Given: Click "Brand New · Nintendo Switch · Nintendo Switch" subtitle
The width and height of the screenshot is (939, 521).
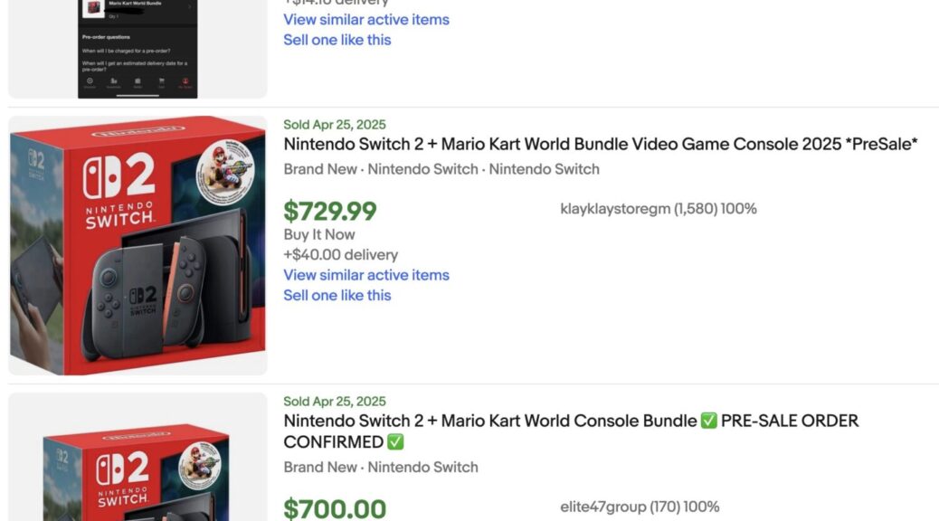Looking at the screenshot, I should pyautogui.click(x=441, y=169).
